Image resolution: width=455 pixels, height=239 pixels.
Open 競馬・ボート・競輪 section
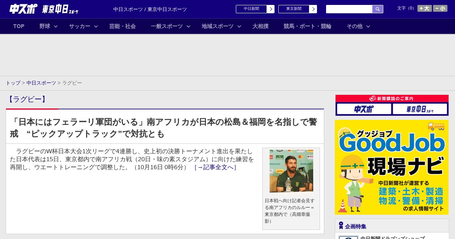click(x=308, y=26)
